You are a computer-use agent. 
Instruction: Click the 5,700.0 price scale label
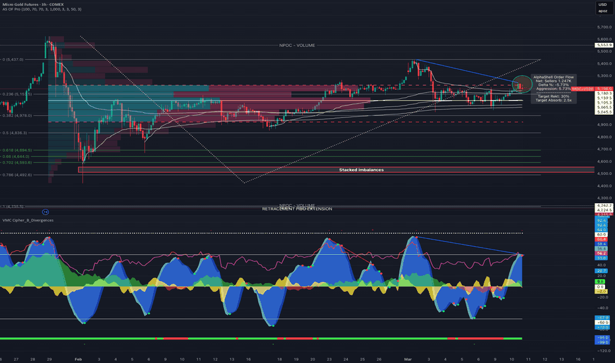(604, 27)
